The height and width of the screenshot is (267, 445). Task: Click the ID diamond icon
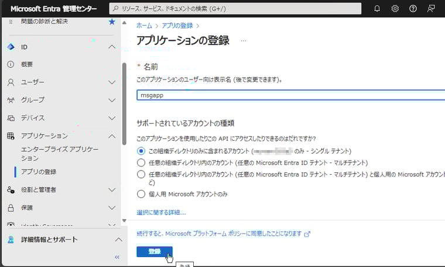point(11,47)
